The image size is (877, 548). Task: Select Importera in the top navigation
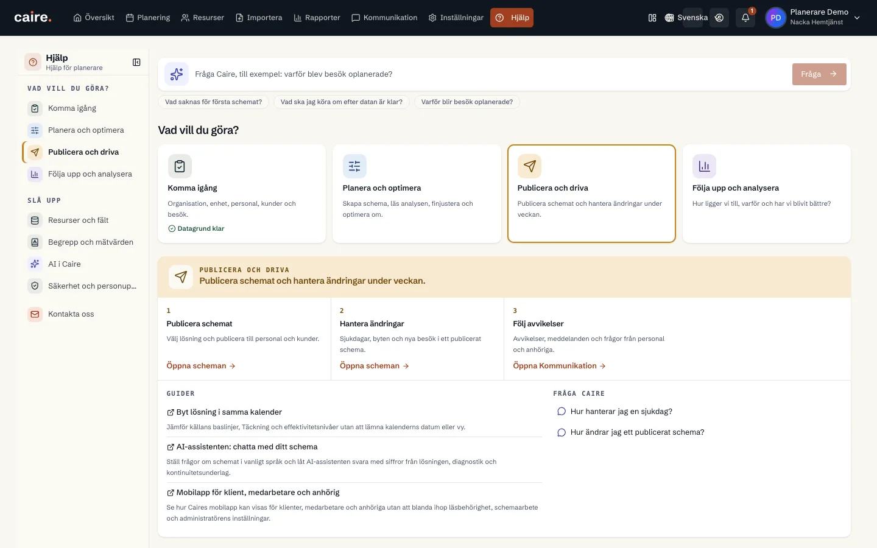coord(259,18)
